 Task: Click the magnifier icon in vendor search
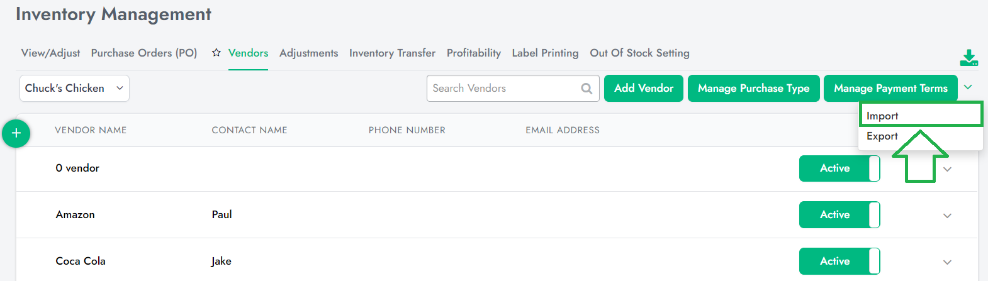587,89
